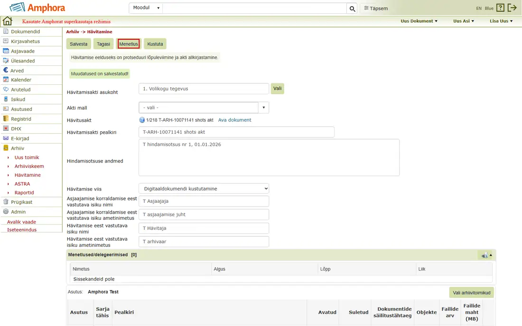The image size is (522, 326).
Task: Expand the Uus Dokument menu
Action: coord(419,21)
